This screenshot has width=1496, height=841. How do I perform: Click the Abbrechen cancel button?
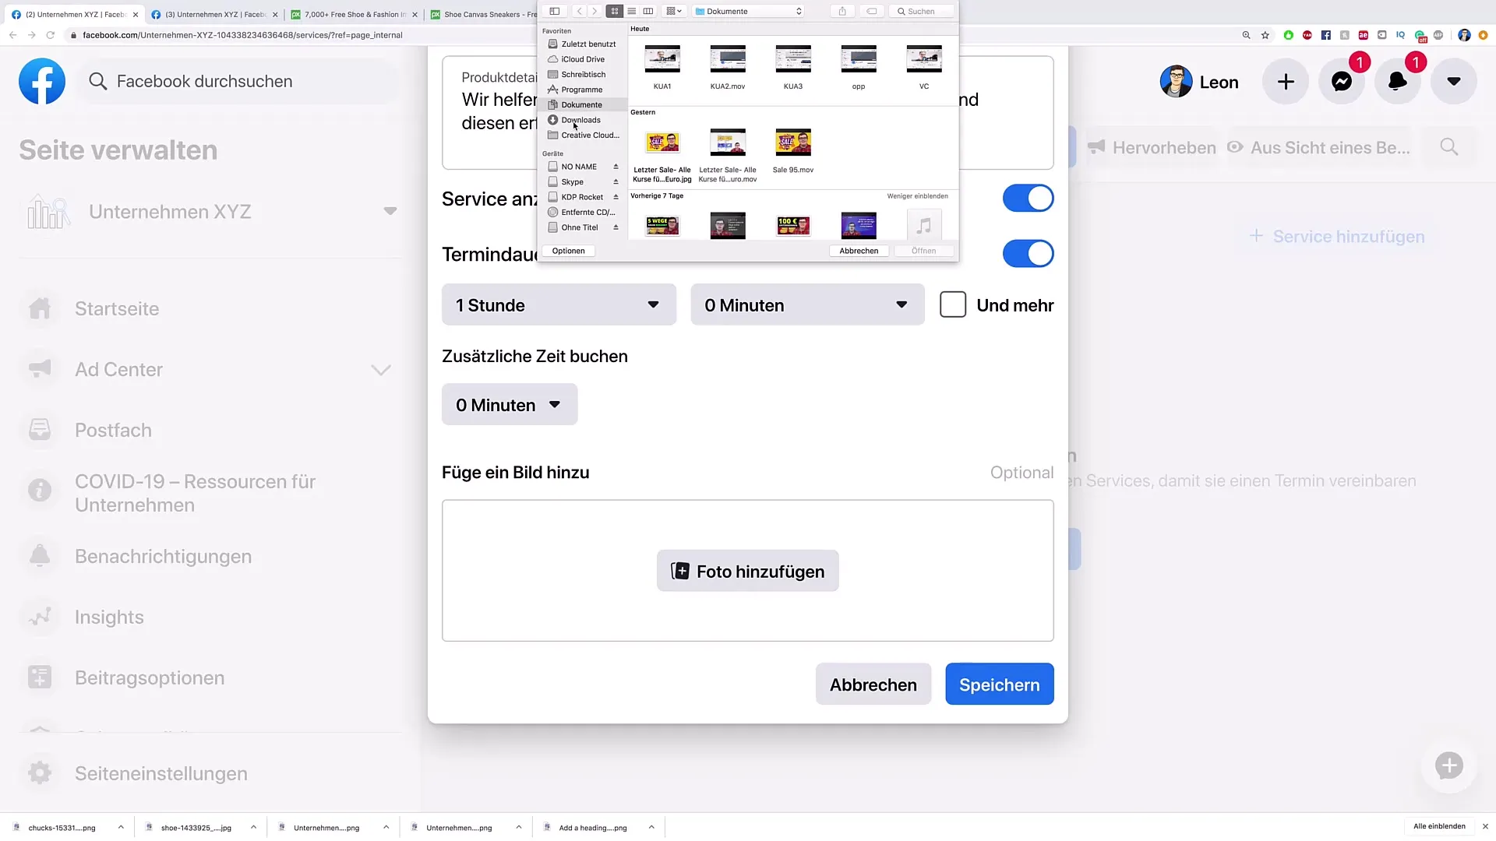(x=858, y=251)
